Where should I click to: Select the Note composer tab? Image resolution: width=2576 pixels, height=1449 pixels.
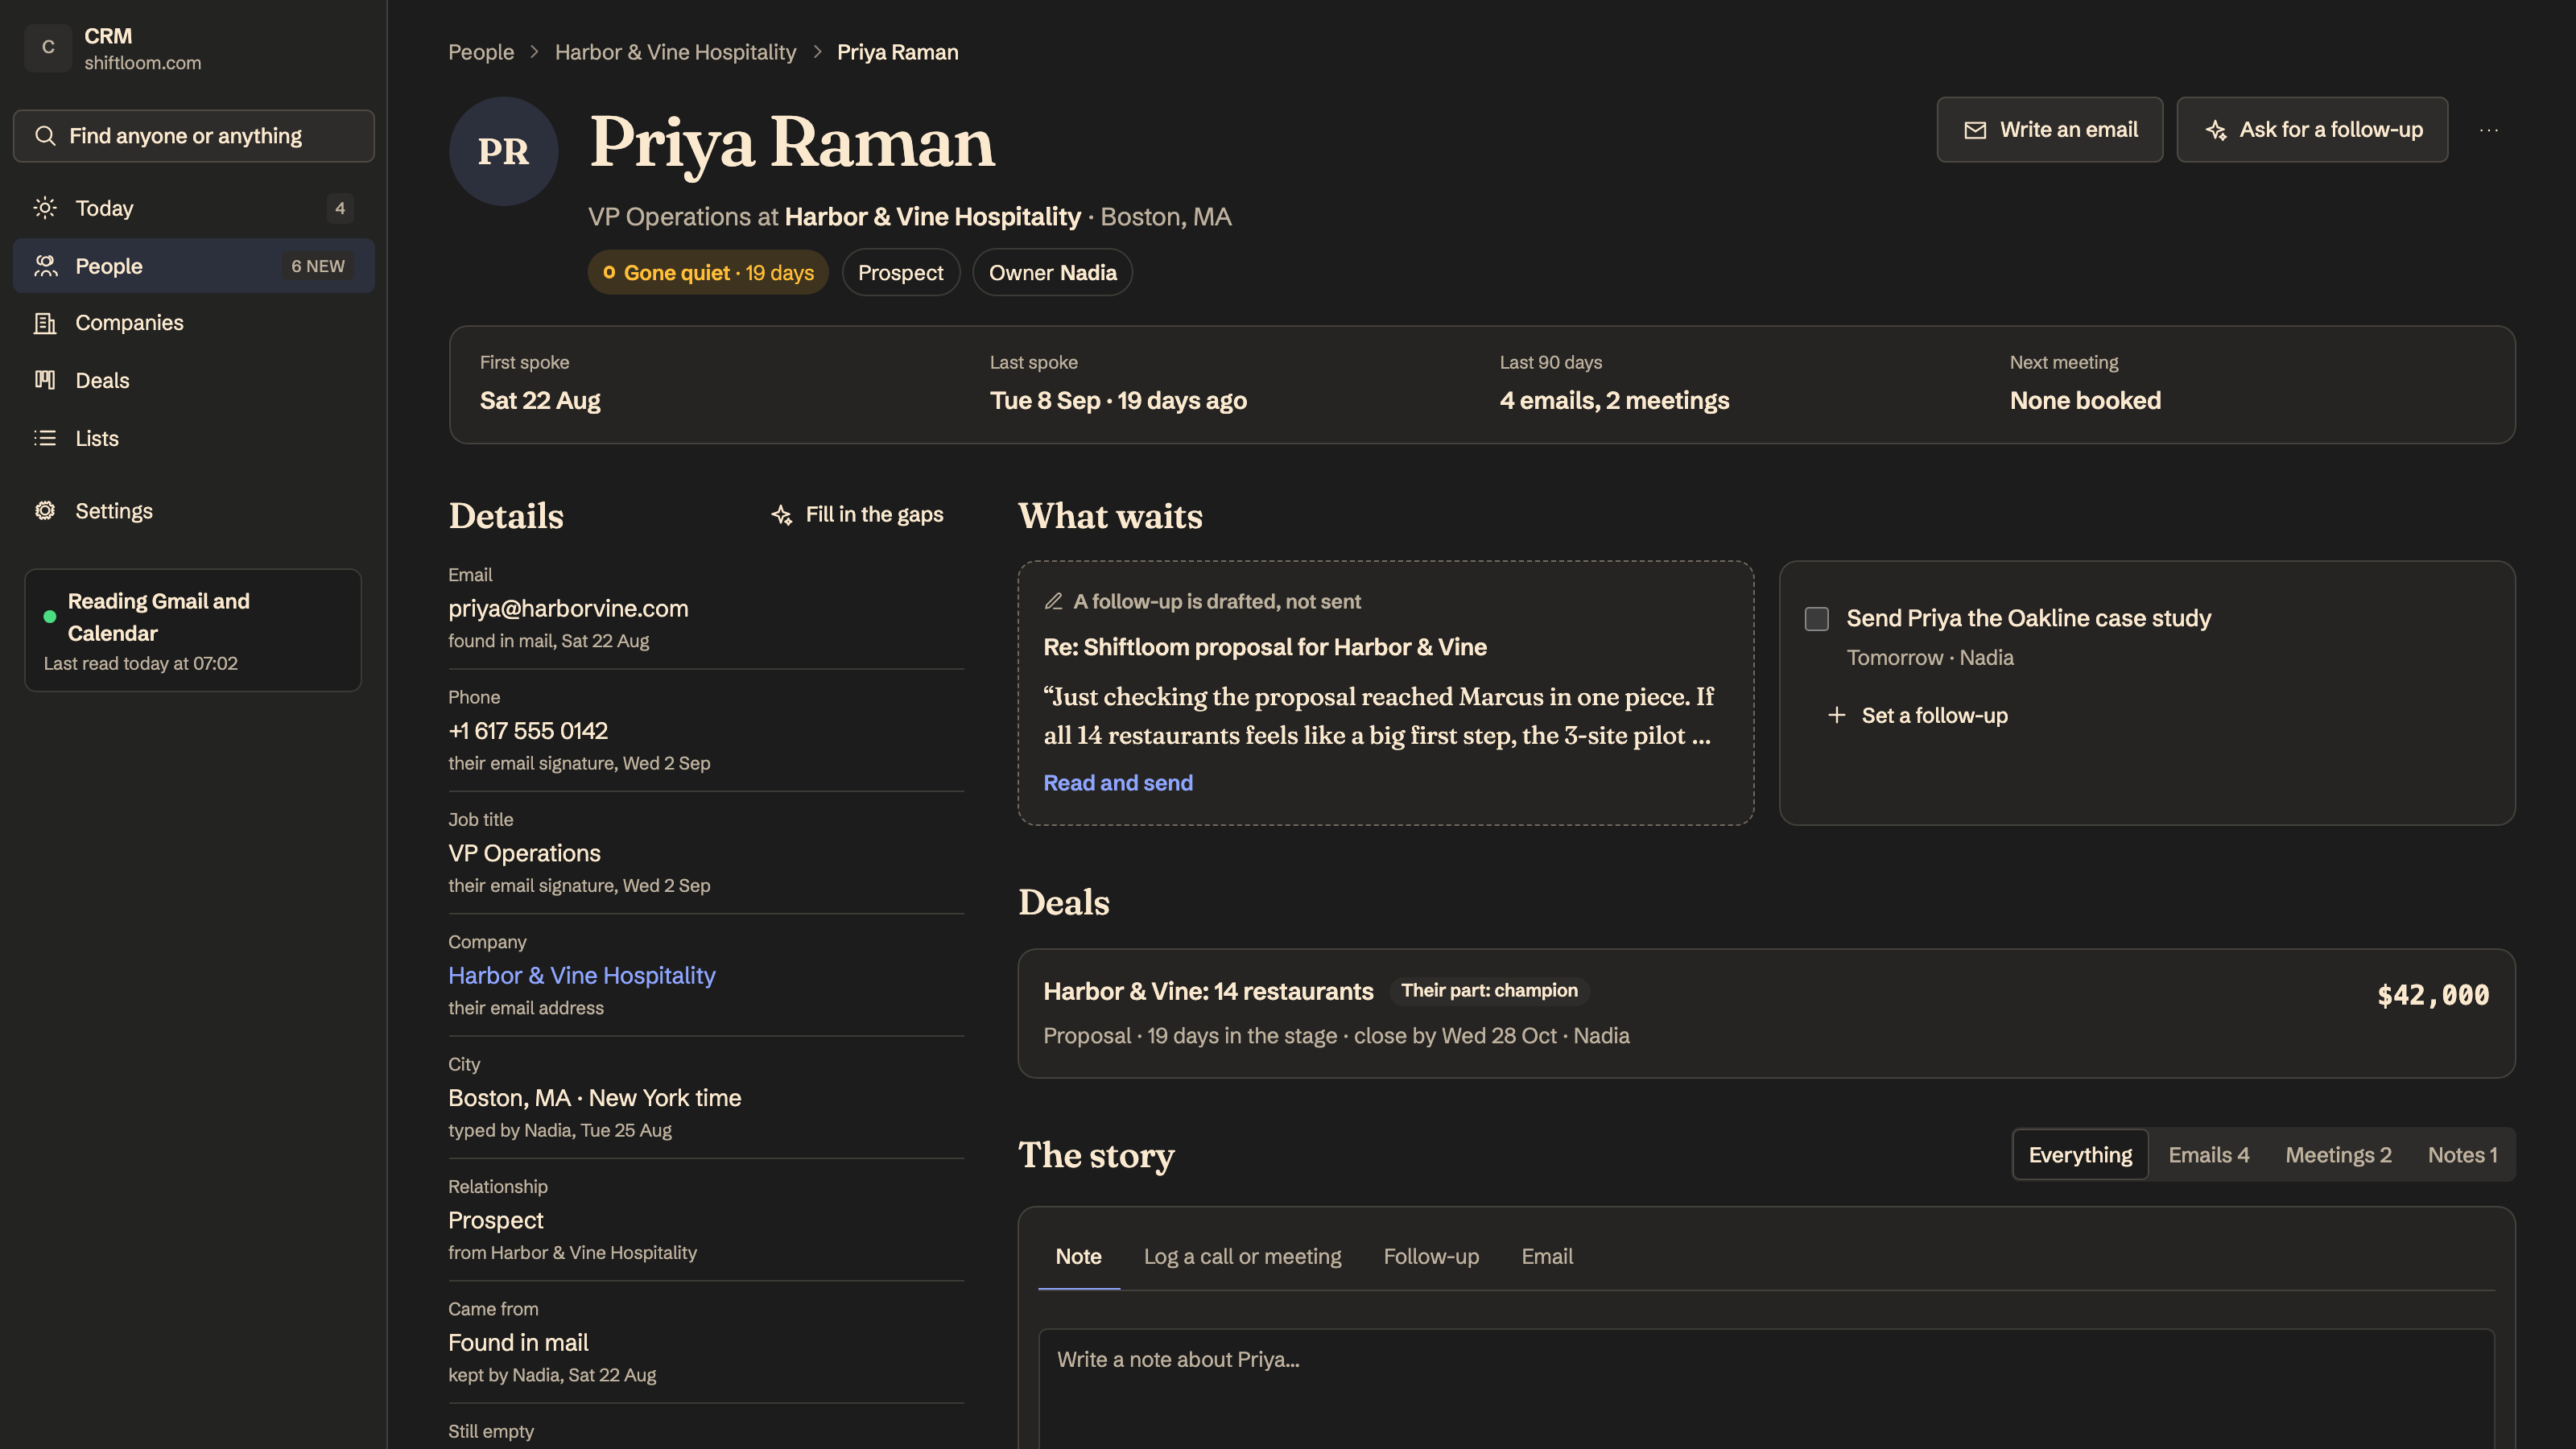1078,1257
